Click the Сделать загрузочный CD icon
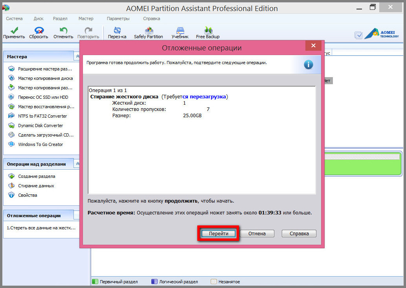This screenshot has height=288, width=406. click(11, 135)
